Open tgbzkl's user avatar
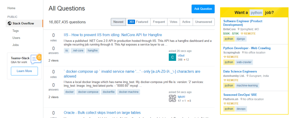 click(172, 98)
